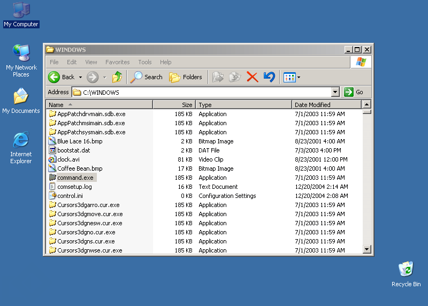Click the Views toolbar icon

[289, 78]
